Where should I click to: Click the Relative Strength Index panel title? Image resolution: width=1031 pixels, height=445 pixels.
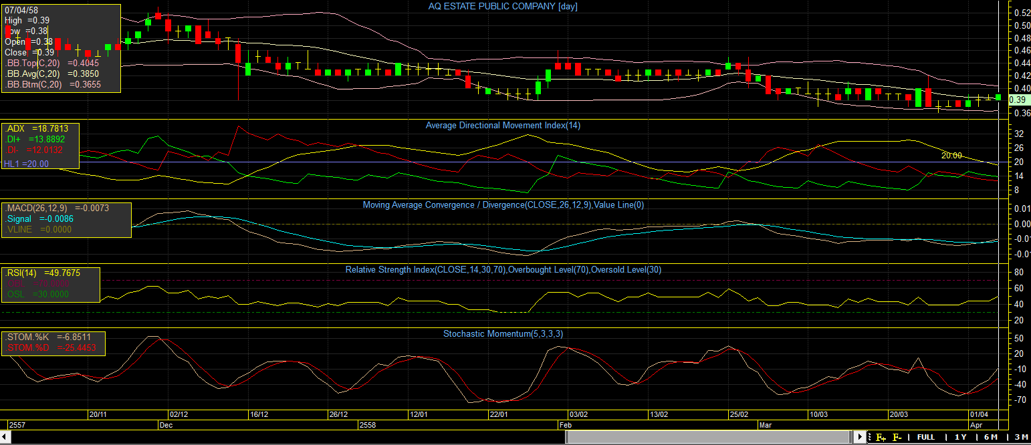coord(503,270)
